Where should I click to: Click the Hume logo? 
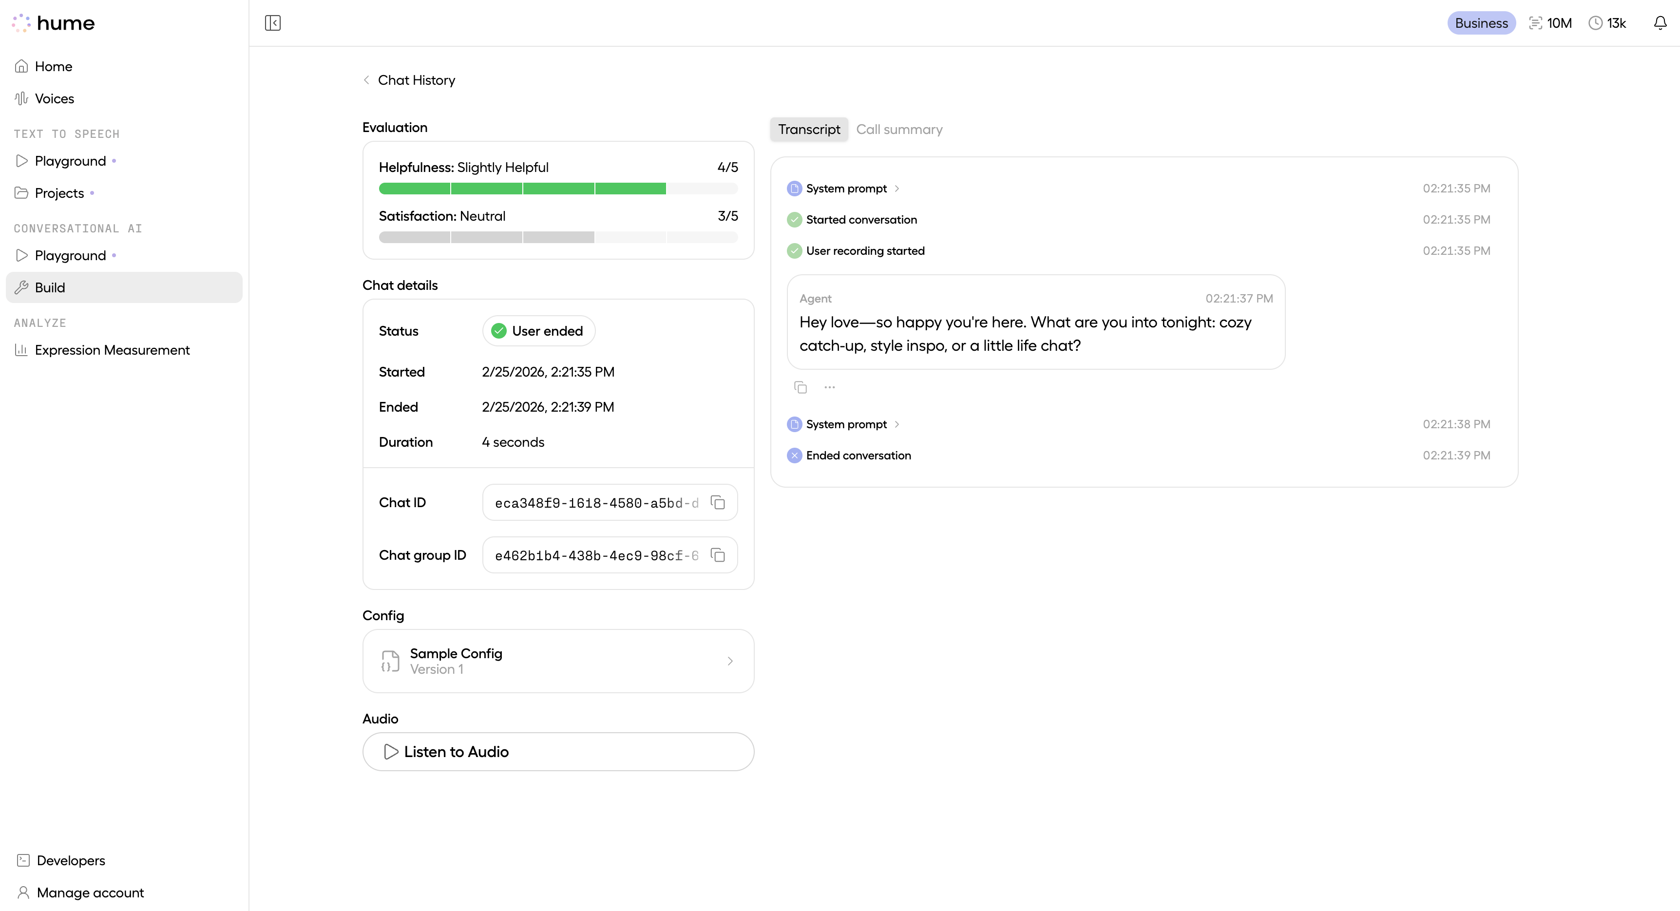tap(54, 23)
